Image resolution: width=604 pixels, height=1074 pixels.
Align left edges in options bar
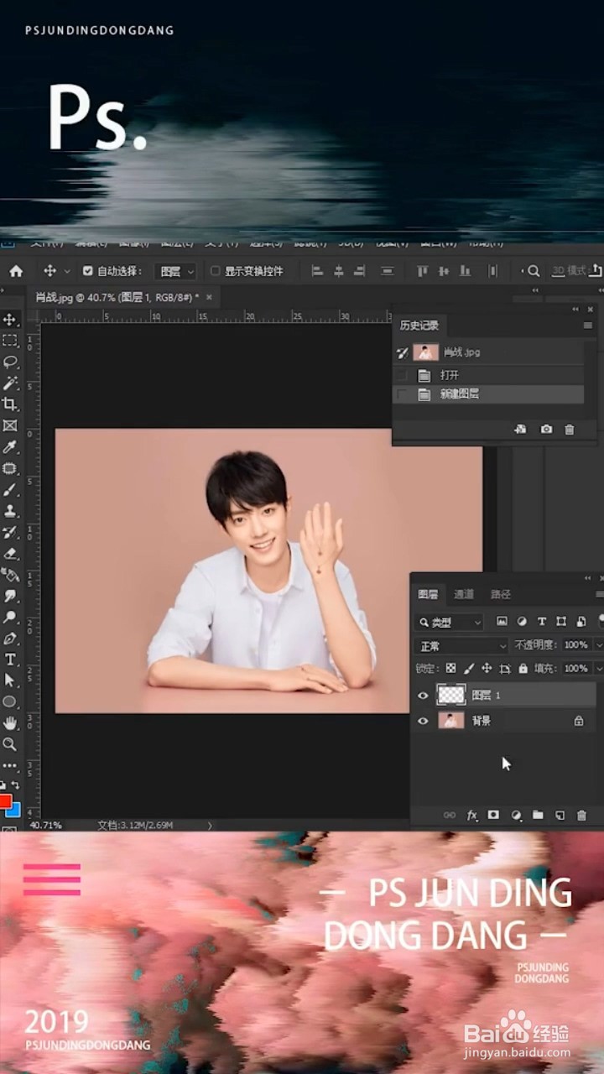click(317, 271)
